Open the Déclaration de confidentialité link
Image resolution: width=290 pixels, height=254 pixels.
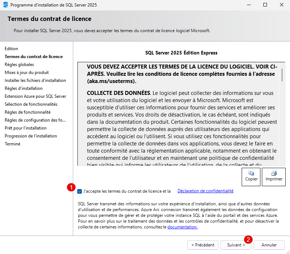pos(205,191)
